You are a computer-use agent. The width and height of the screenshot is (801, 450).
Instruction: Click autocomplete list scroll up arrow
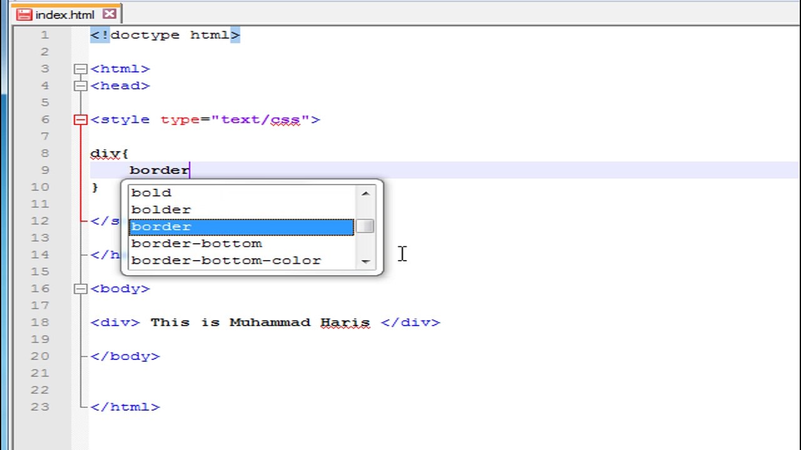[365, 193]
